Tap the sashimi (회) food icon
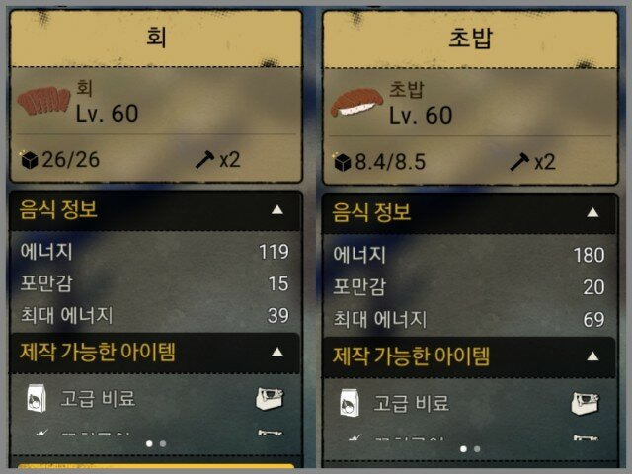The image size is (632, 474). tap(43, 101)
